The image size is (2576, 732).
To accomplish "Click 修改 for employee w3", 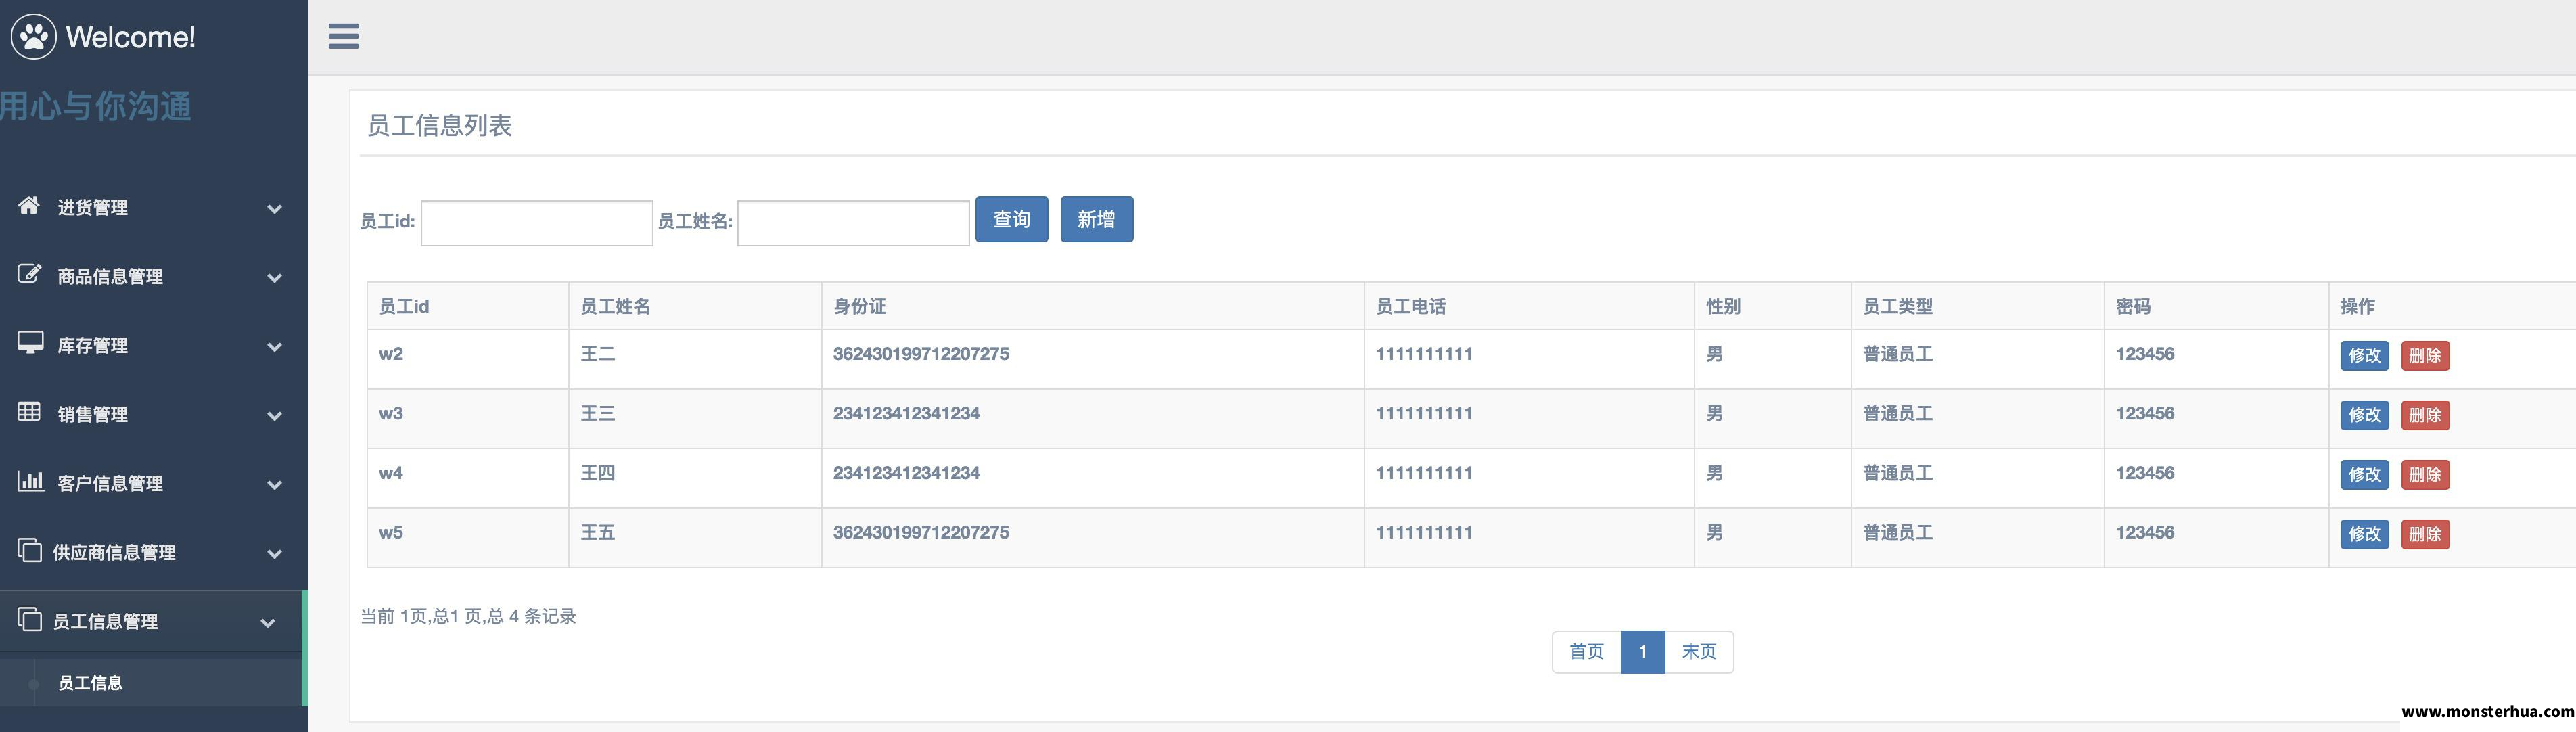I will click(2364, 415).
